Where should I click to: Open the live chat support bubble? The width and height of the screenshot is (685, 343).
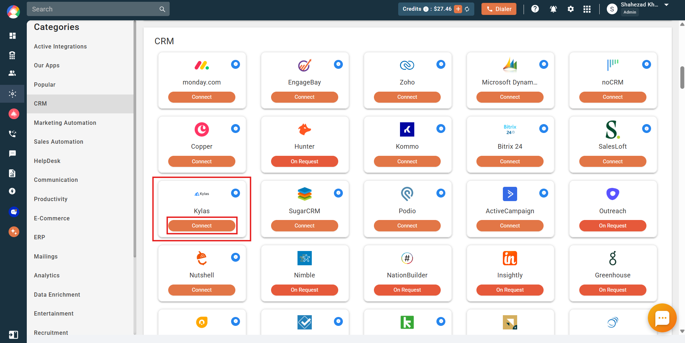point(662,318)
